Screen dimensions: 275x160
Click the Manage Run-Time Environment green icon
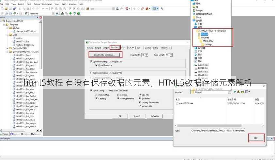pyautogui.click(x=79, y=13)
